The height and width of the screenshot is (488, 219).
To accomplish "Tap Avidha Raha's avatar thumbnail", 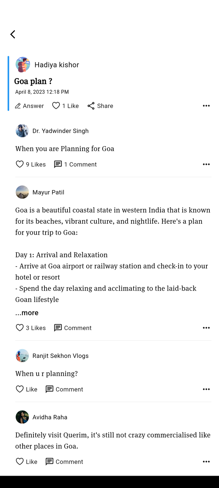I will point(22,417).
